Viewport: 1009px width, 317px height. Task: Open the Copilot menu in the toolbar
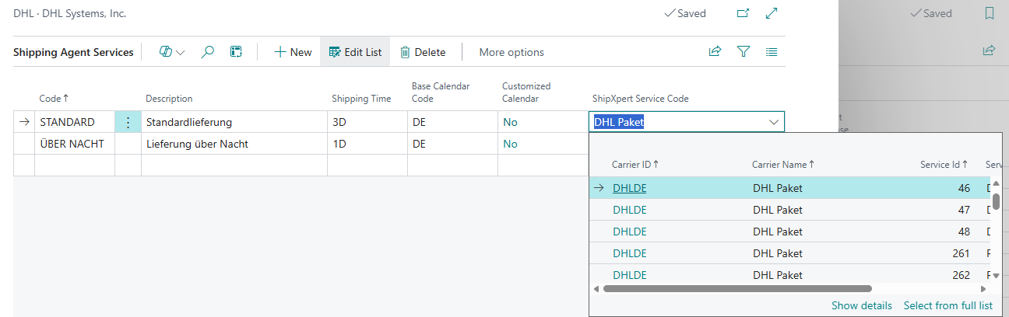click(x=171, y=52)
